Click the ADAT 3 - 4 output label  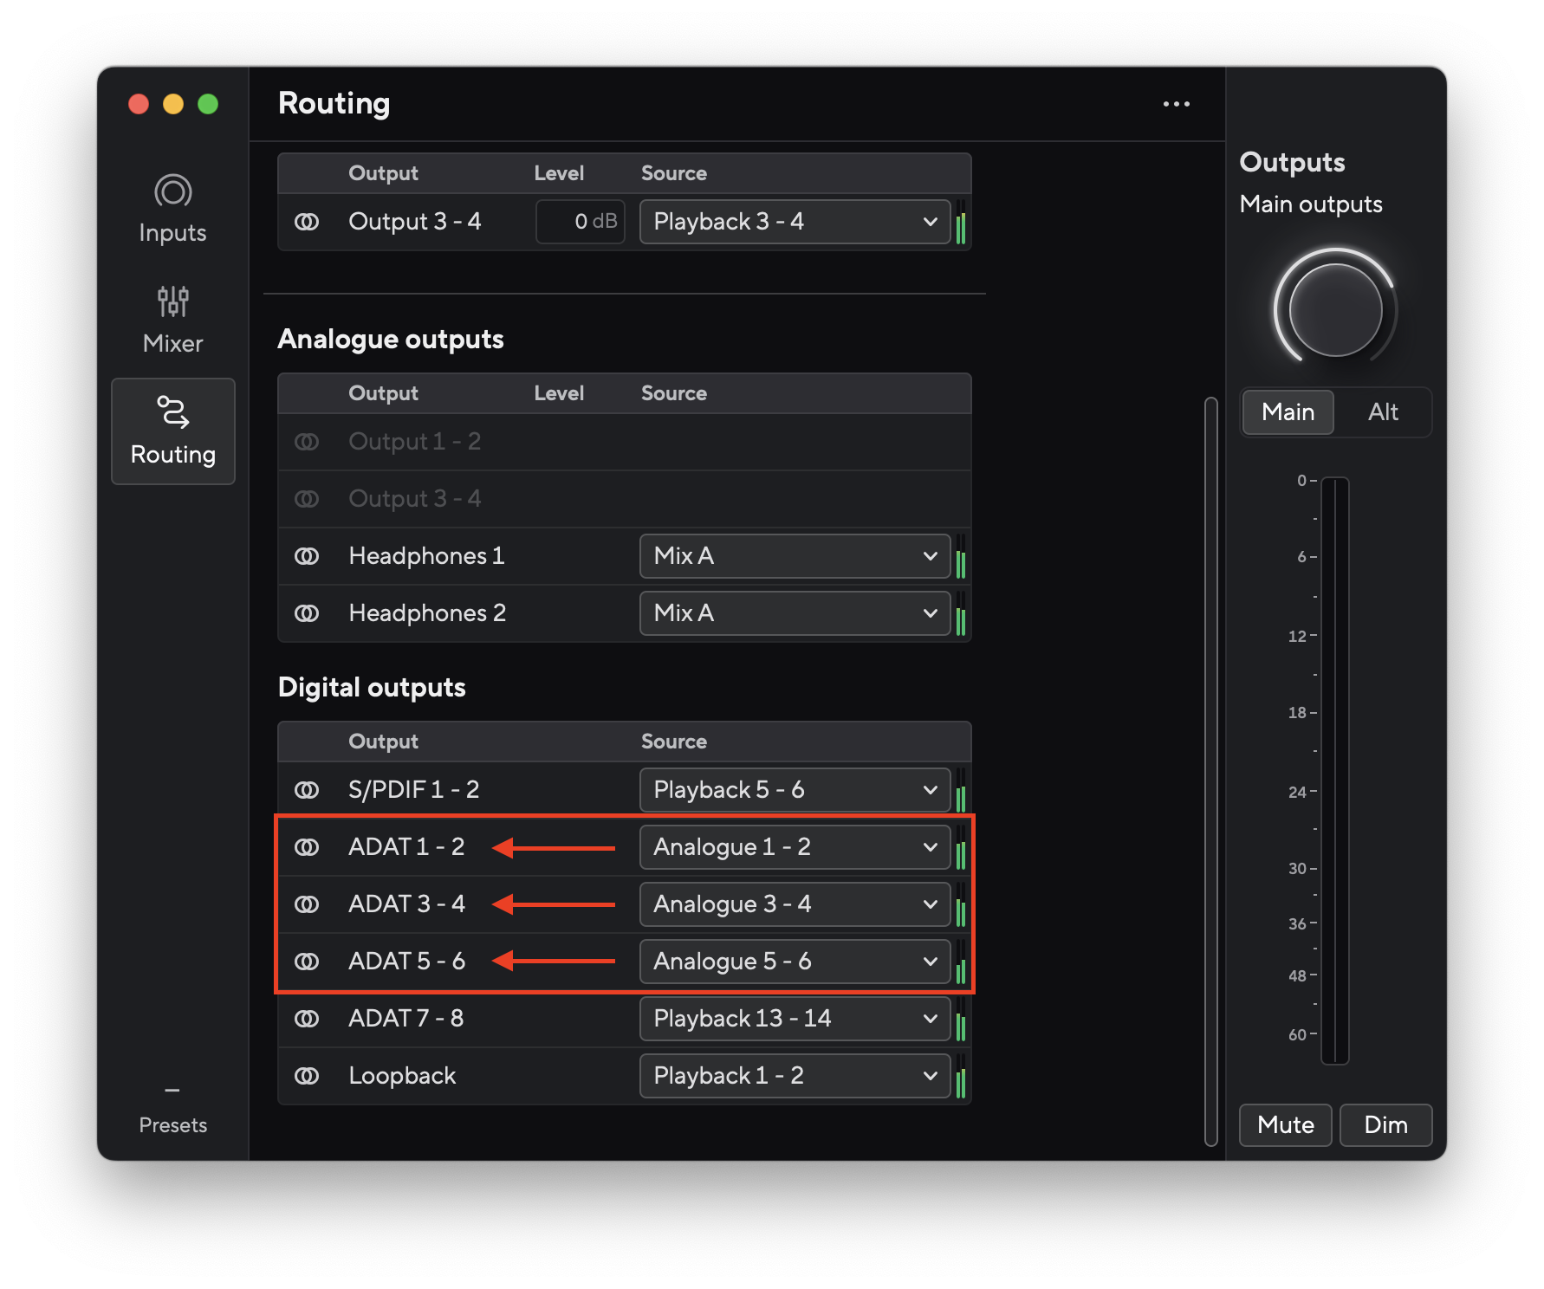(x=406, y=904)
